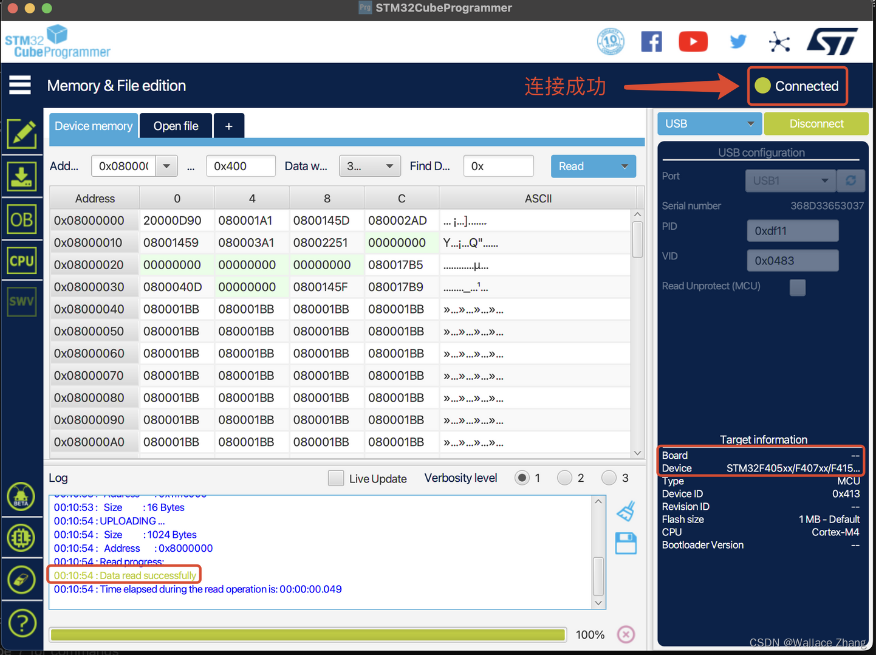
Task: Open Erasing & Programming download icon
Action: click(x=22, y=177)
